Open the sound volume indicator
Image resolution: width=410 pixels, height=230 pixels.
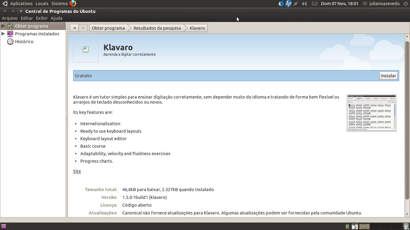305,4
